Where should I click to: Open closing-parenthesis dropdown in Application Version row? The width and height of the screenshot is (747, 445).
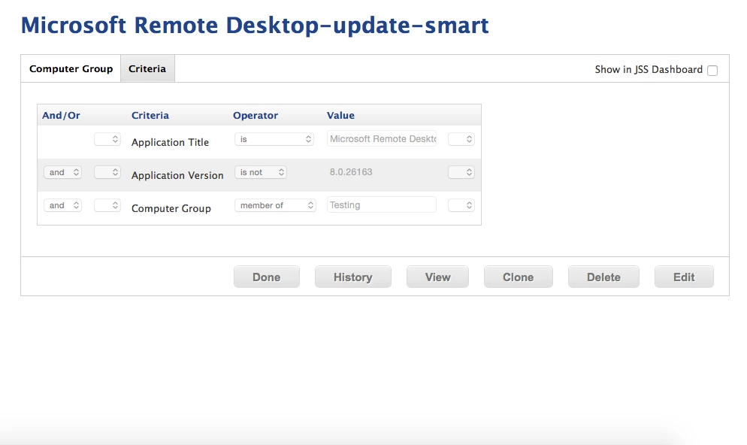461,172
